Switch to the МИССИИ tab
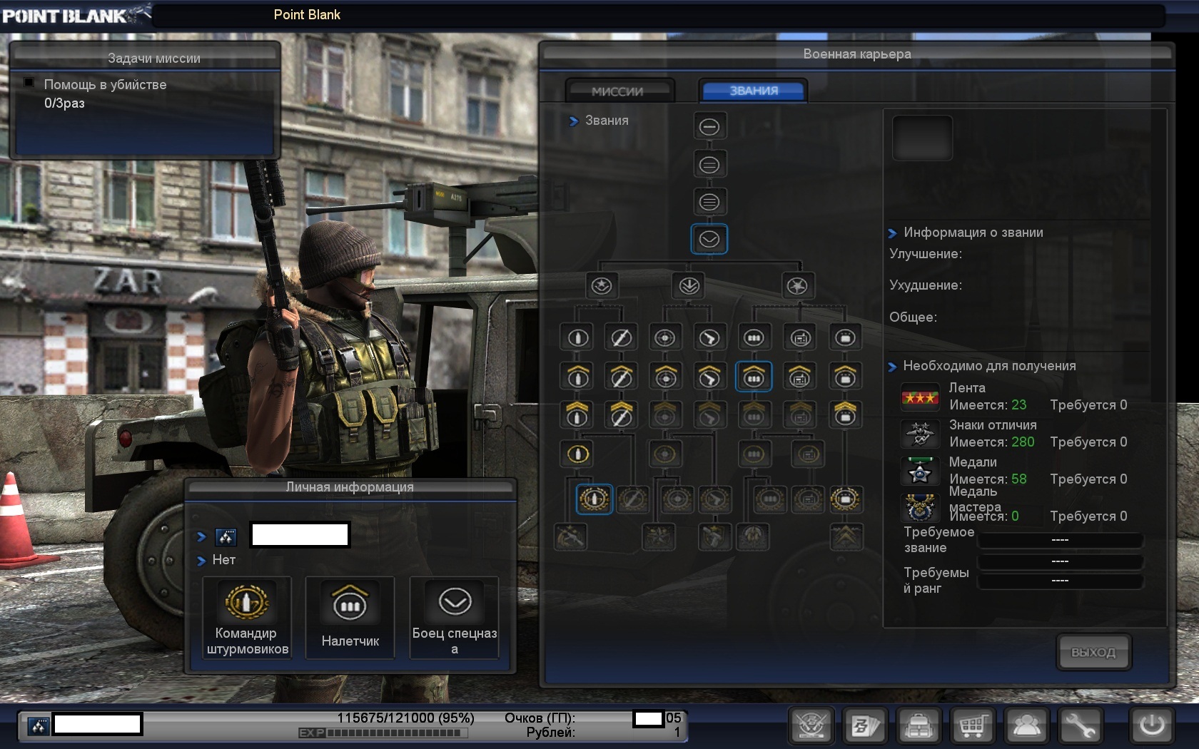1199x749 pixels. pos(617,91)
